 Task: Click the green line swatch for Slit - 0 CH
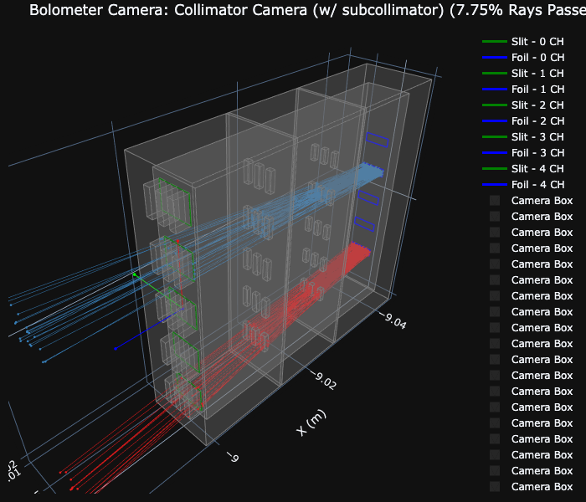[494, 41]
